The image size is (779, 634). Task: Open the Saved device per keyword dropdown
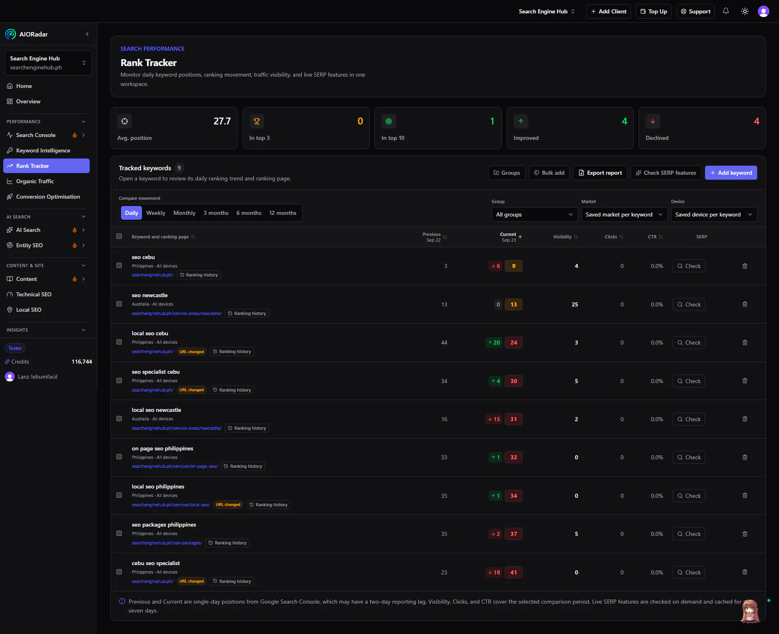coord(714,214)
